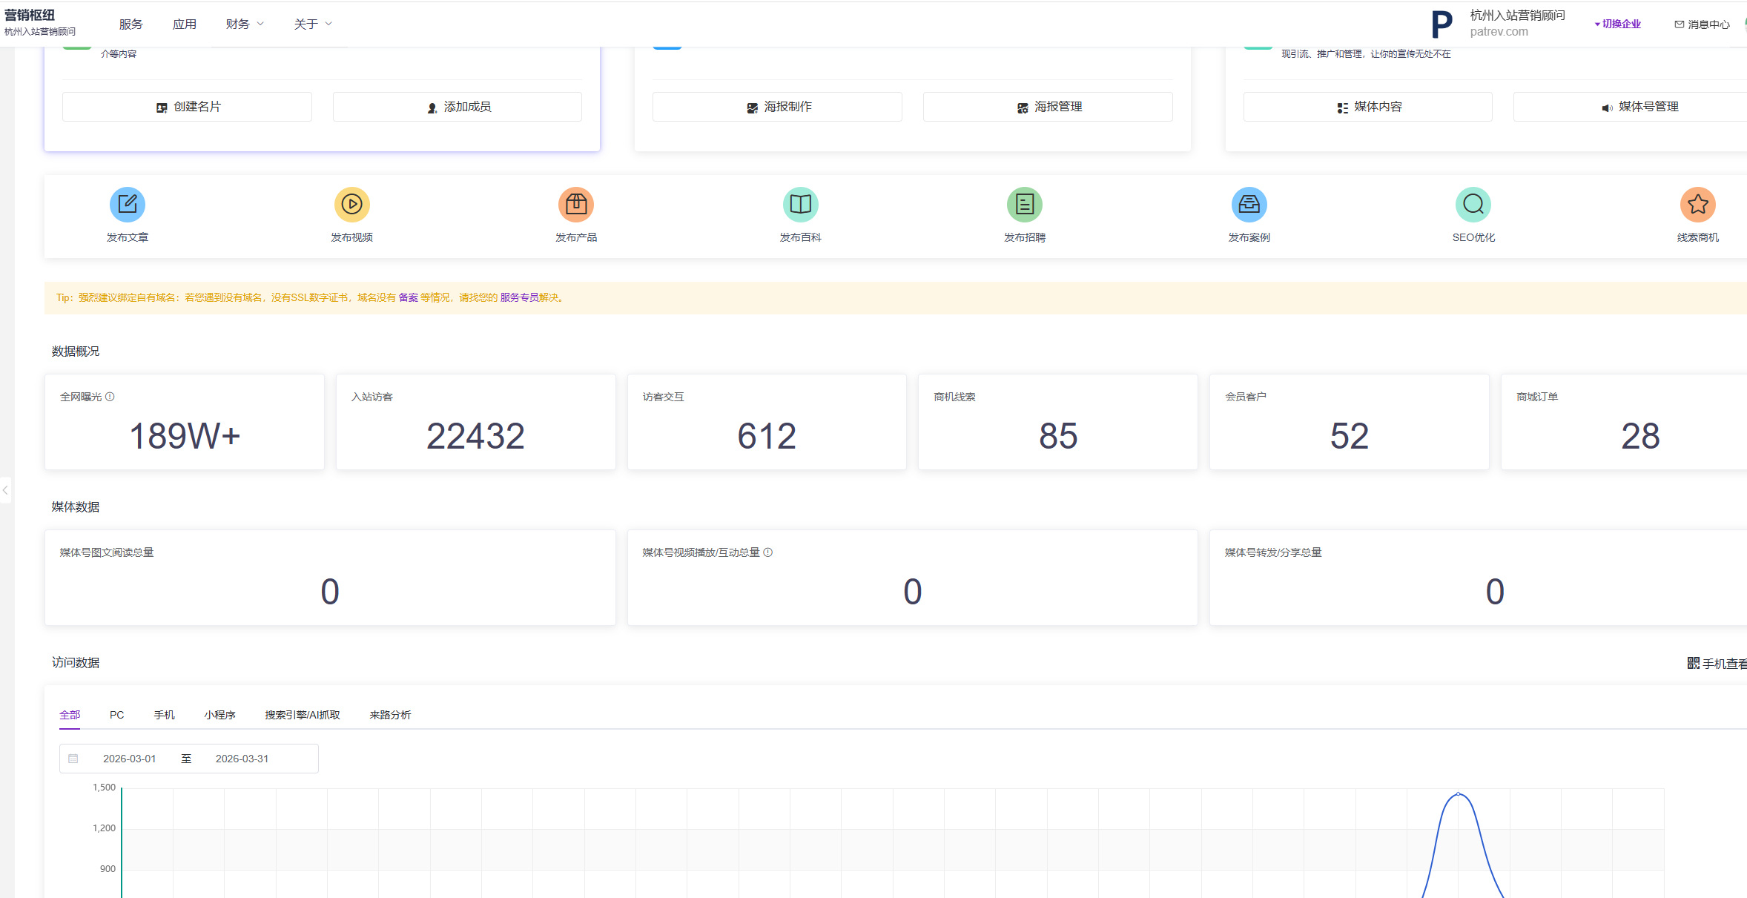This screenshot has height=898, width=1747.
Task: Click the 发布产品 box icon
Action: [x=576, y=204]
